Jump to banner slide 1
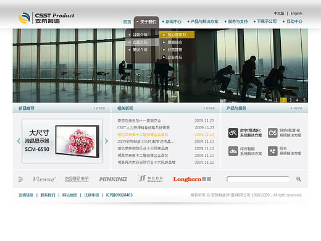This screenshot has width=321, height=241. (x=277, y=100)
